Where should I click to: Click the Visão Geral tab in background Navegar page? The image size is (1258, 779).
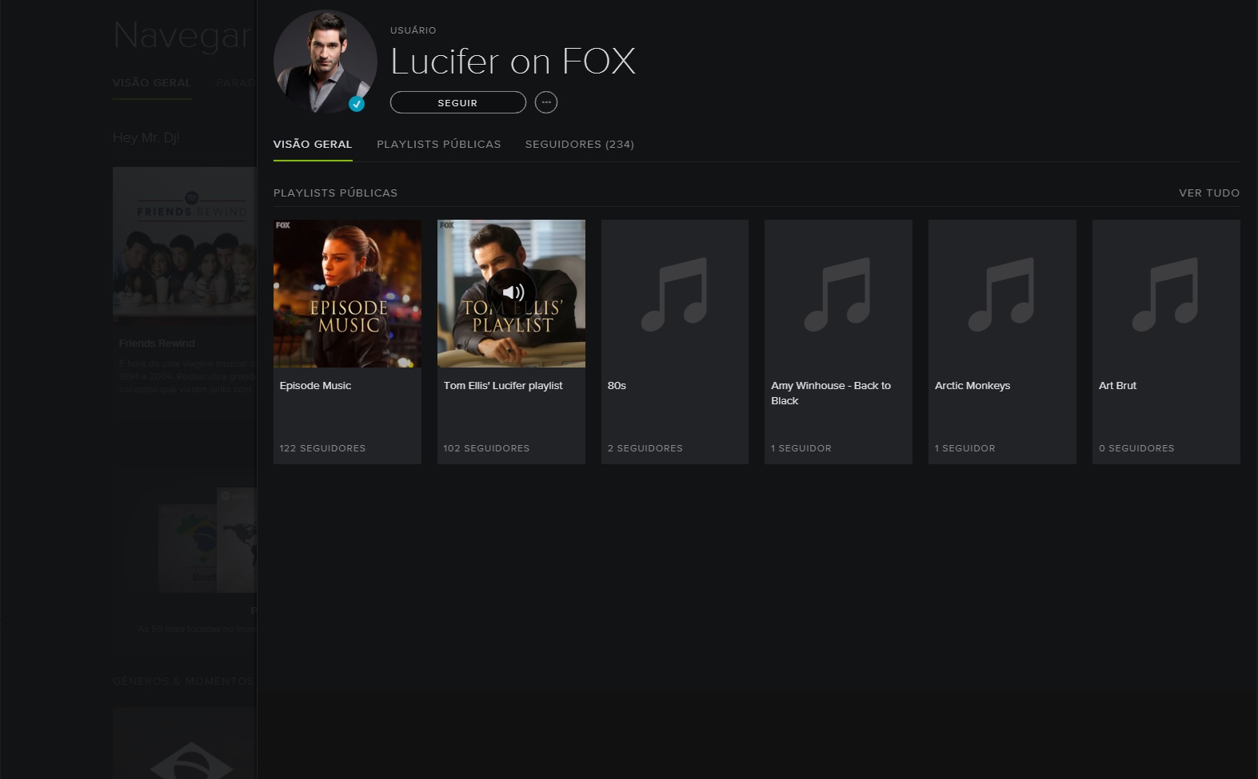click(152, 82)
